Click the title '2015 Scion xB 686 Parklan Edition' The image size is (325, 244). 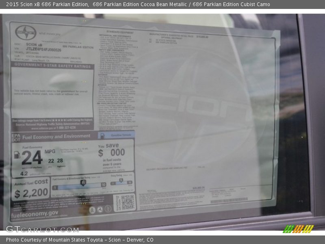[47, 4]
